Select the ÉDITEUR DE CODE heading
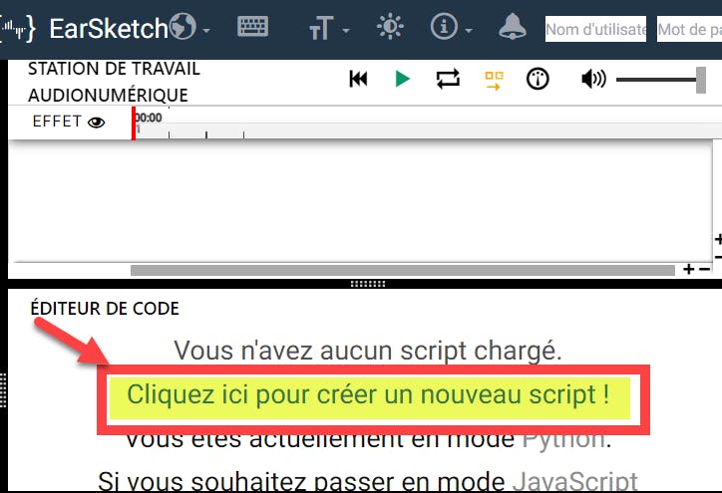This screenshot has height=493, width=722. [105, 309]
